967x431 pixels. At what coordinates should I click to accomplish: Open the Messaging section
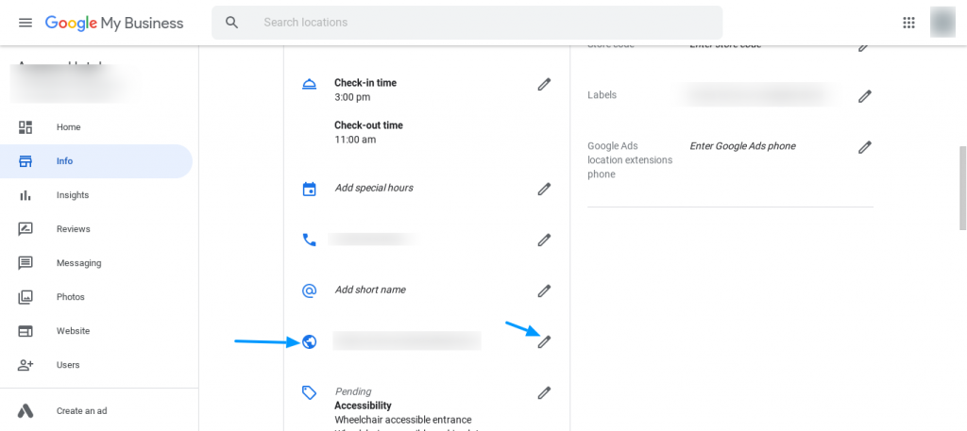(x=79, y=263)
